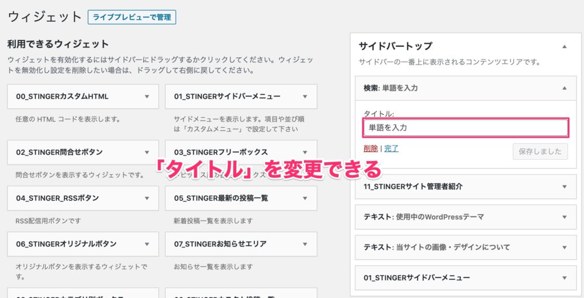Expand the 01_STINGERサイドバーメニュー available widget arrow

(x=305, y=96)
